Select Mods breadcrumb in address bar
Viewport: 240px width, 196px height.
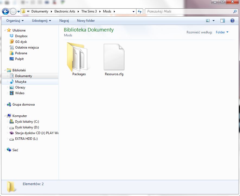(x=107, y=11)
